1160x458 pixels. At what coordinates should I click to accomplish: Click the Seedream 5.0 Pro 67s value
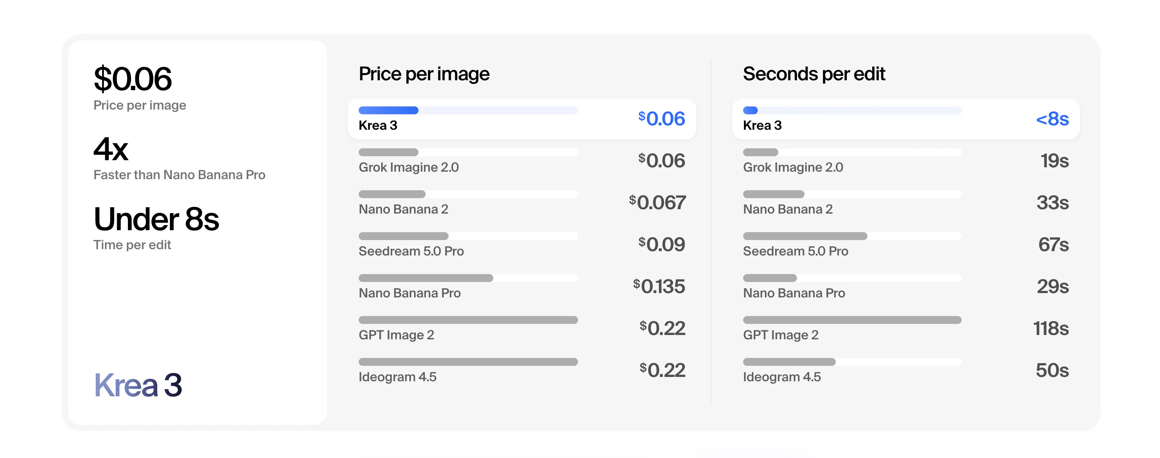[1053, 244]
